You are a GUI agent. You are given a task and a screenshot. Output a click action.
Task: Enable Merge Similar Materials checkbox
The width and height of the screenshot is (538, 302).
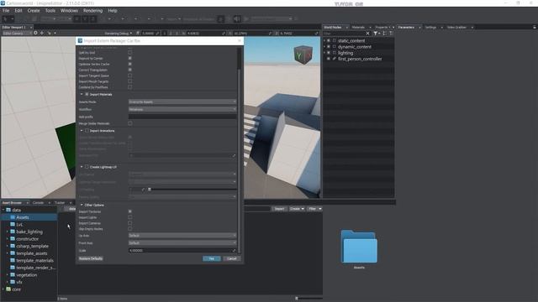[x=130, y=123]
